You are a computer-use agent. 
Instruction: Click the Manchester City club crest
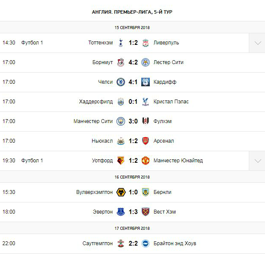121,121
